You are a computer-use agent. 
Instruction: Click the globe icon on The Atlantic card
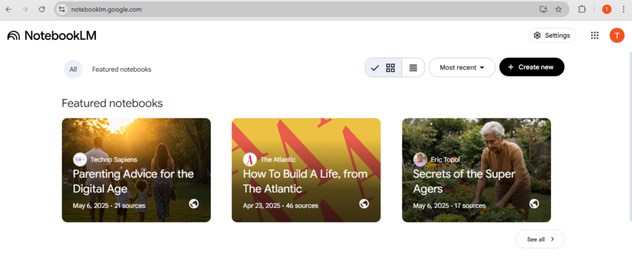(364, 203)
